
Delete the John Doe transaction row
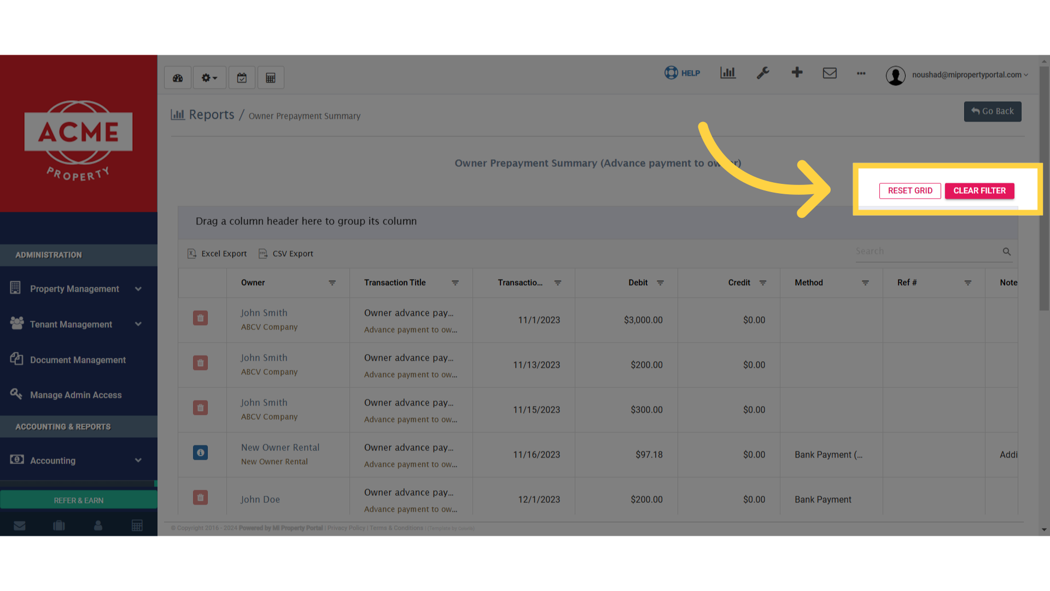[200, 497]
